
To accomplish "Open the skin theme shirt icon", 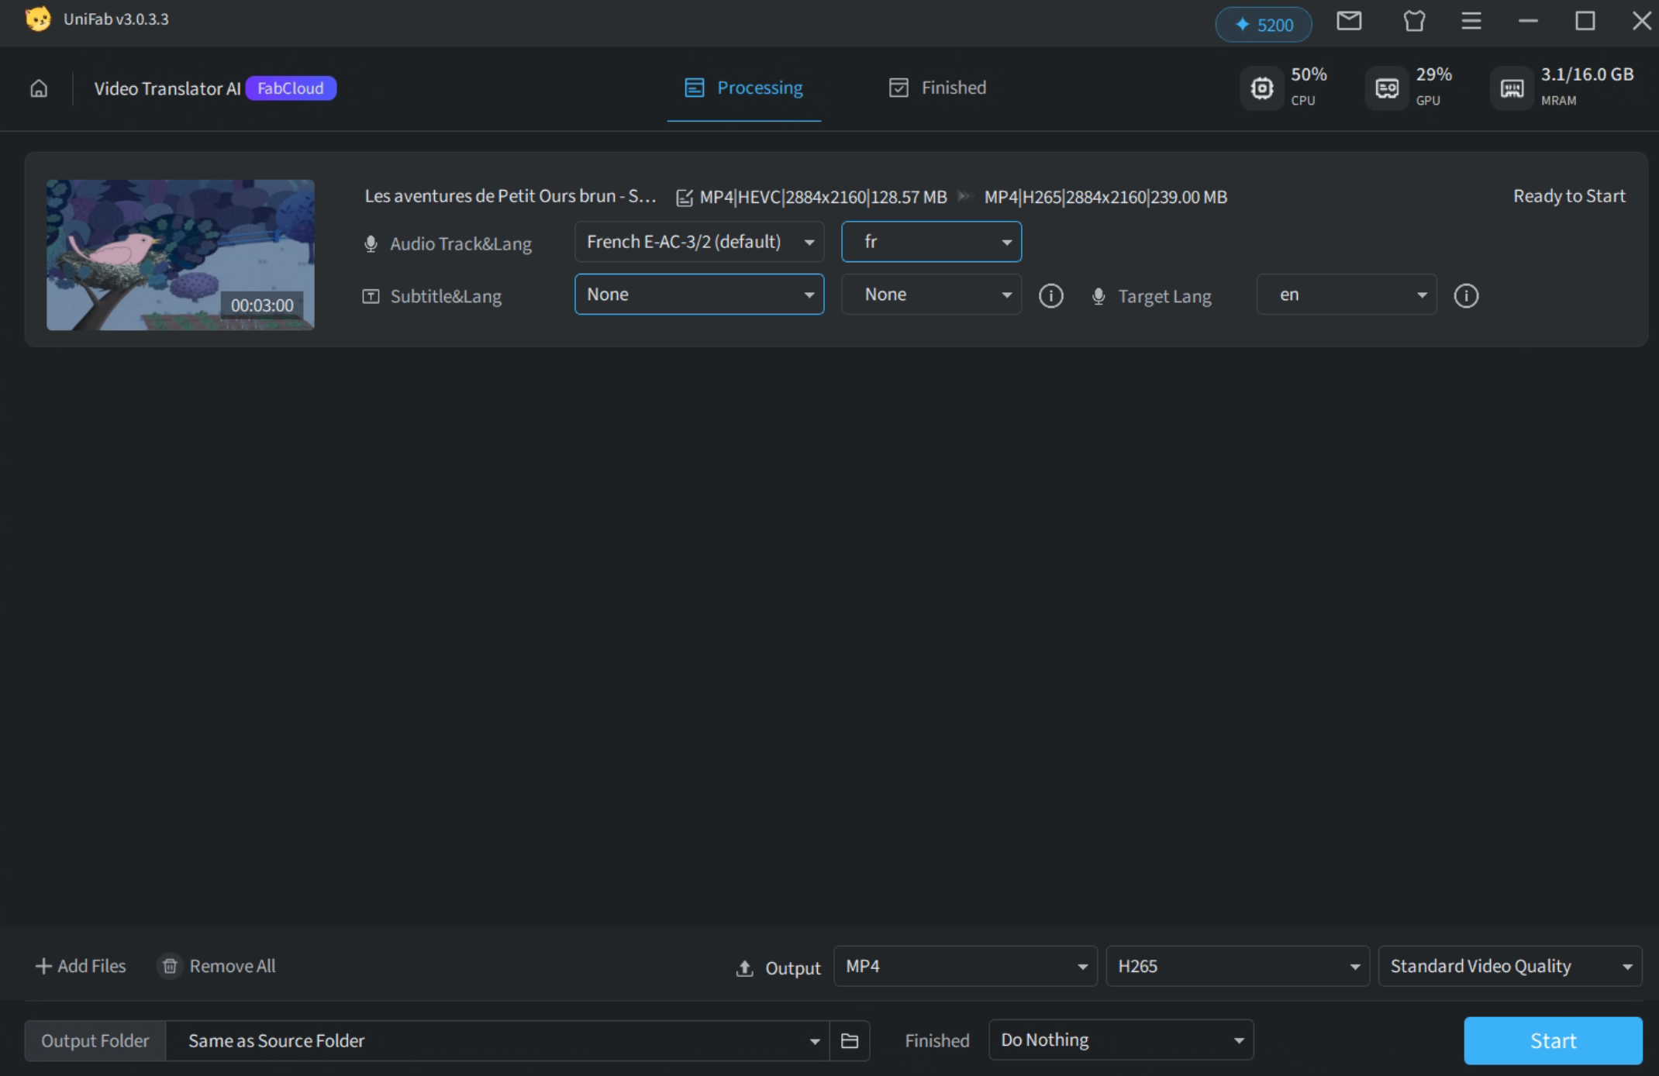I will pos(1414,22).
